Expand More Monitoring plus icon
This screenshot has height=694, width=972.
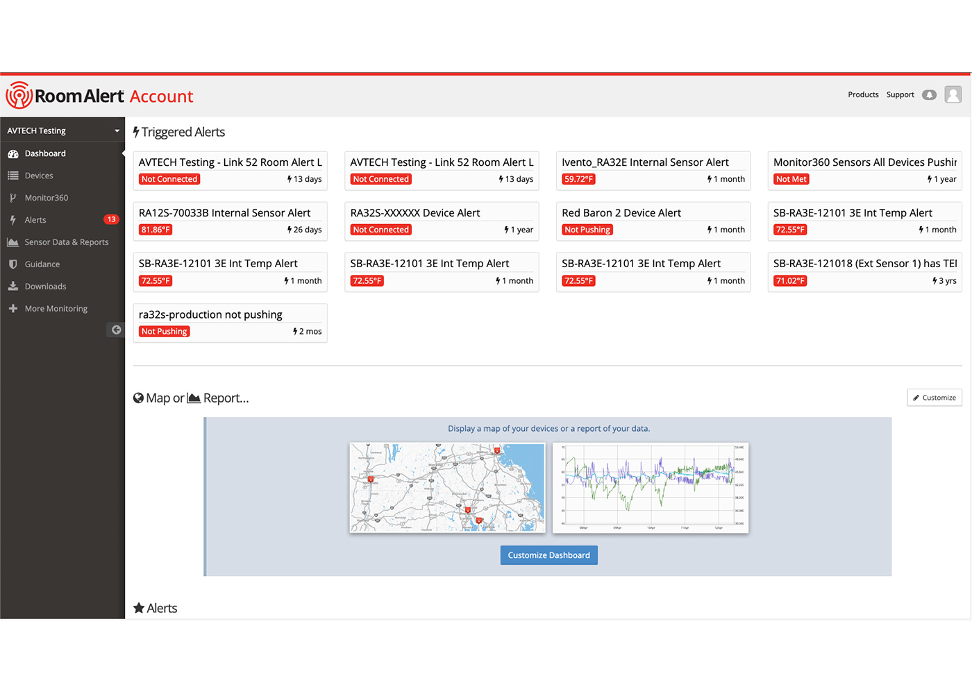(12, 309)
